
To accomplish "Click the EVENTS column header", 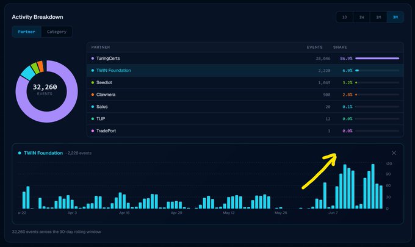I will [x=314, y=48].
